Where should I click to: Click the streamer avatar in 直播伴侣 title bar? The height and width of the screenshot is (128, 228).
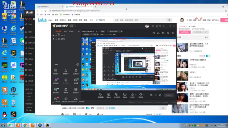pyautogui.click(x=147, y=26)
